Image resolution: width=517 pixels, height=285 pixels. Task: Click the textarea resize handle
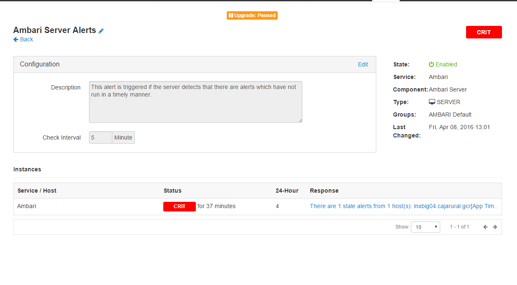coord(300,121)
